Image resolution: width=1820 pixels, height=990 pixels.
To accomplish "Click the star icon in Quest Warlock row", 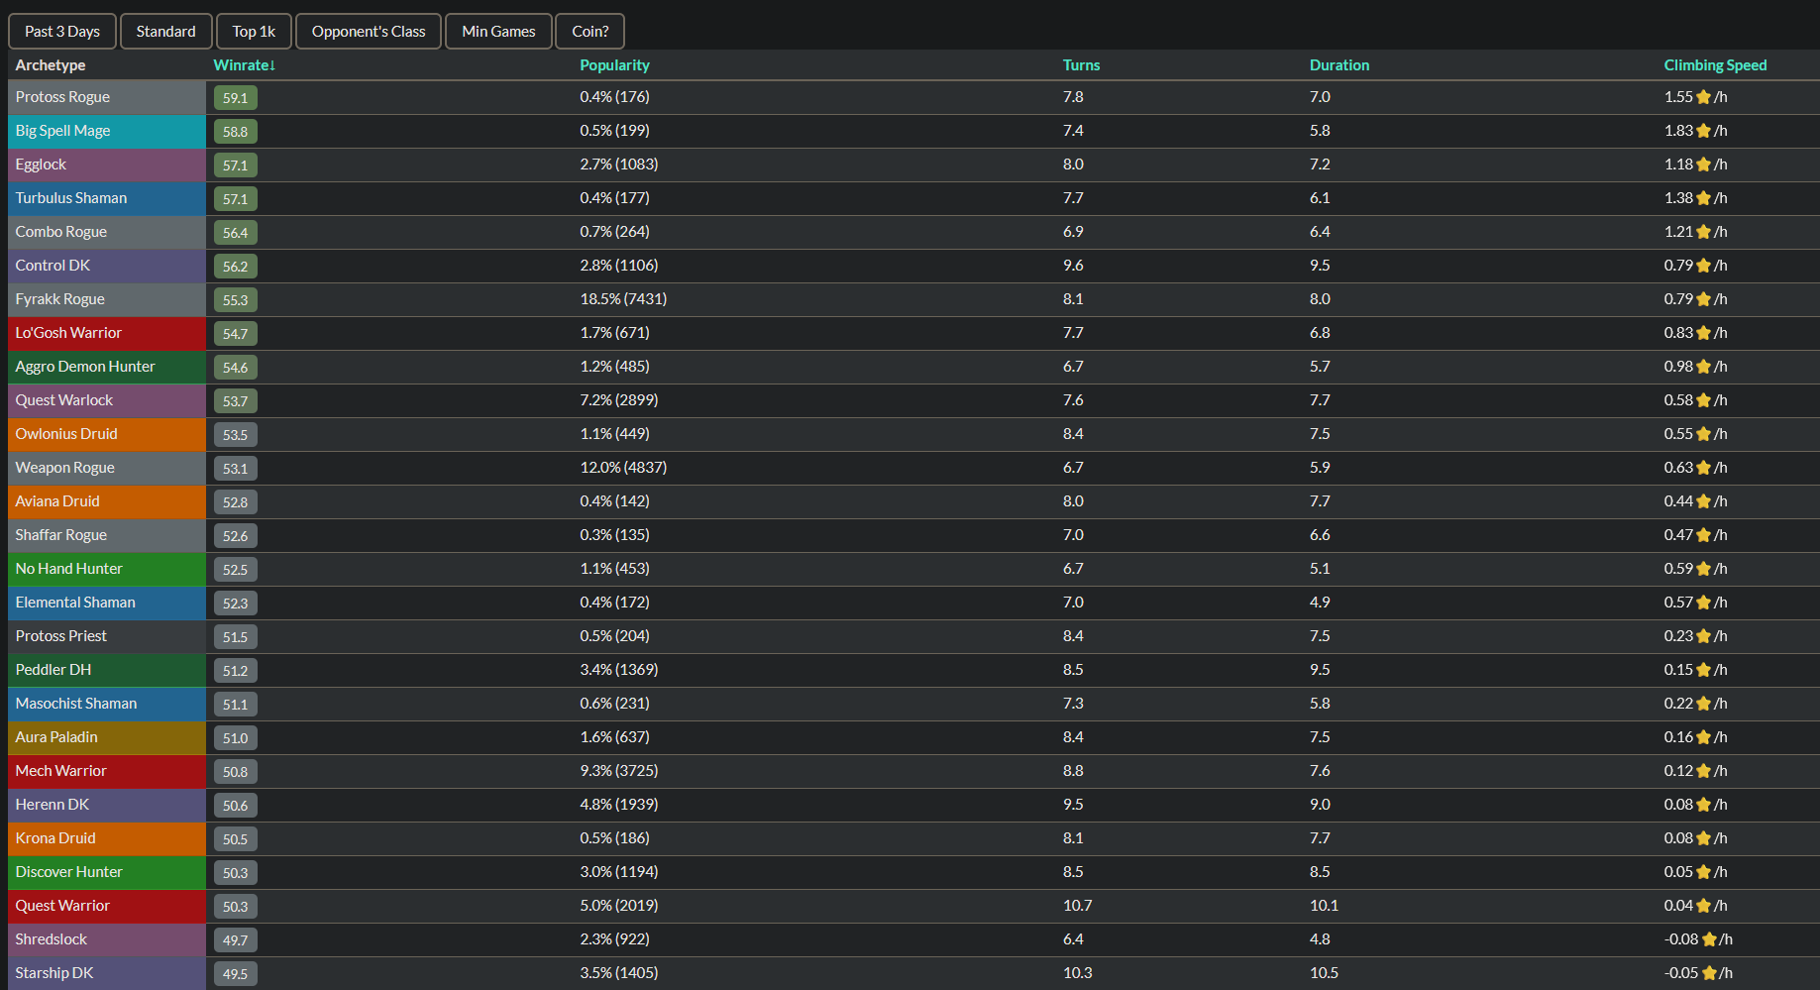I will click(1704, 400).
